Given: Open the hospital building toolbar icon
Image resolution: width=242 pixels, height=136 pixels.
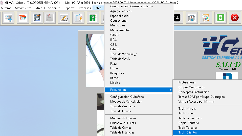Looking at the screenshot, I should coord(192,18).
